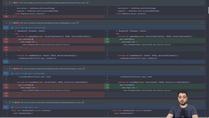Open options menu for BoundarySuite.scala
The width and height of the screenshot is (209, 118).
pos(202,103)
